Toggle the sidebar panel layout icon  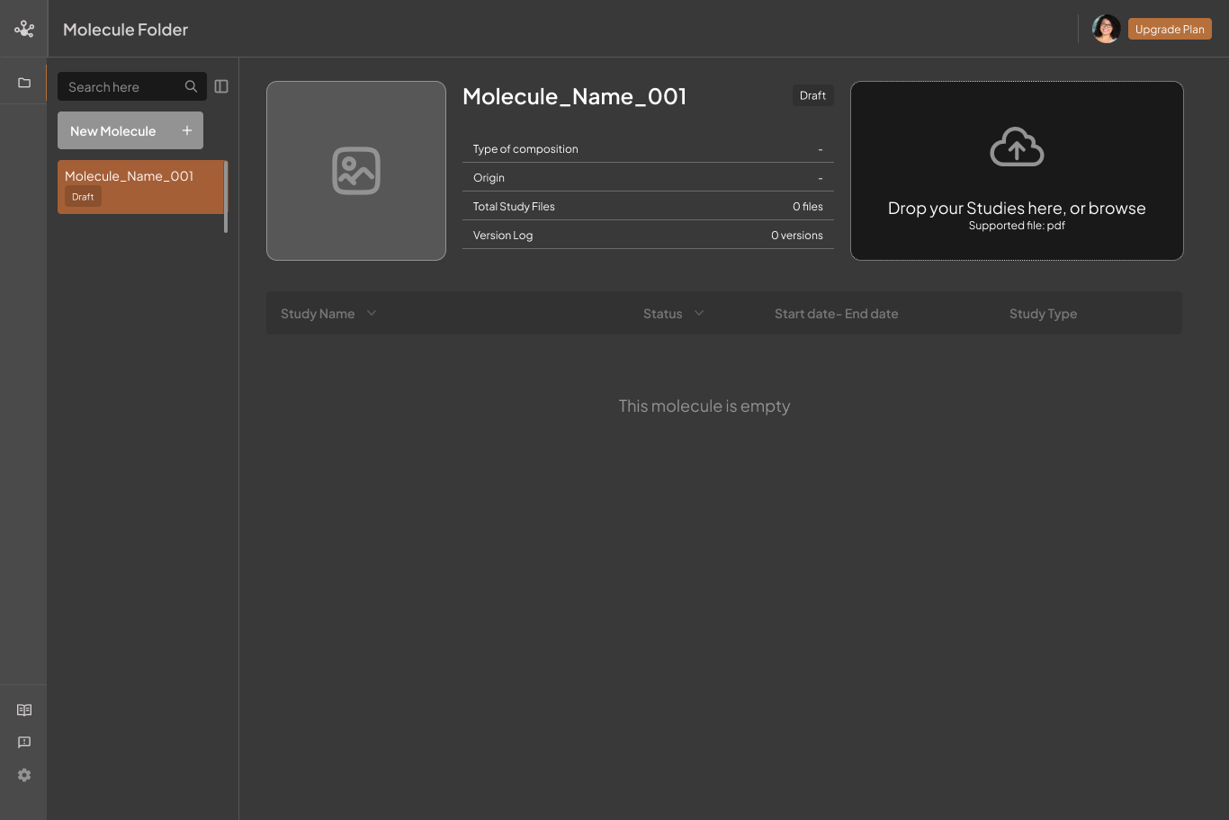pos(221,86)
